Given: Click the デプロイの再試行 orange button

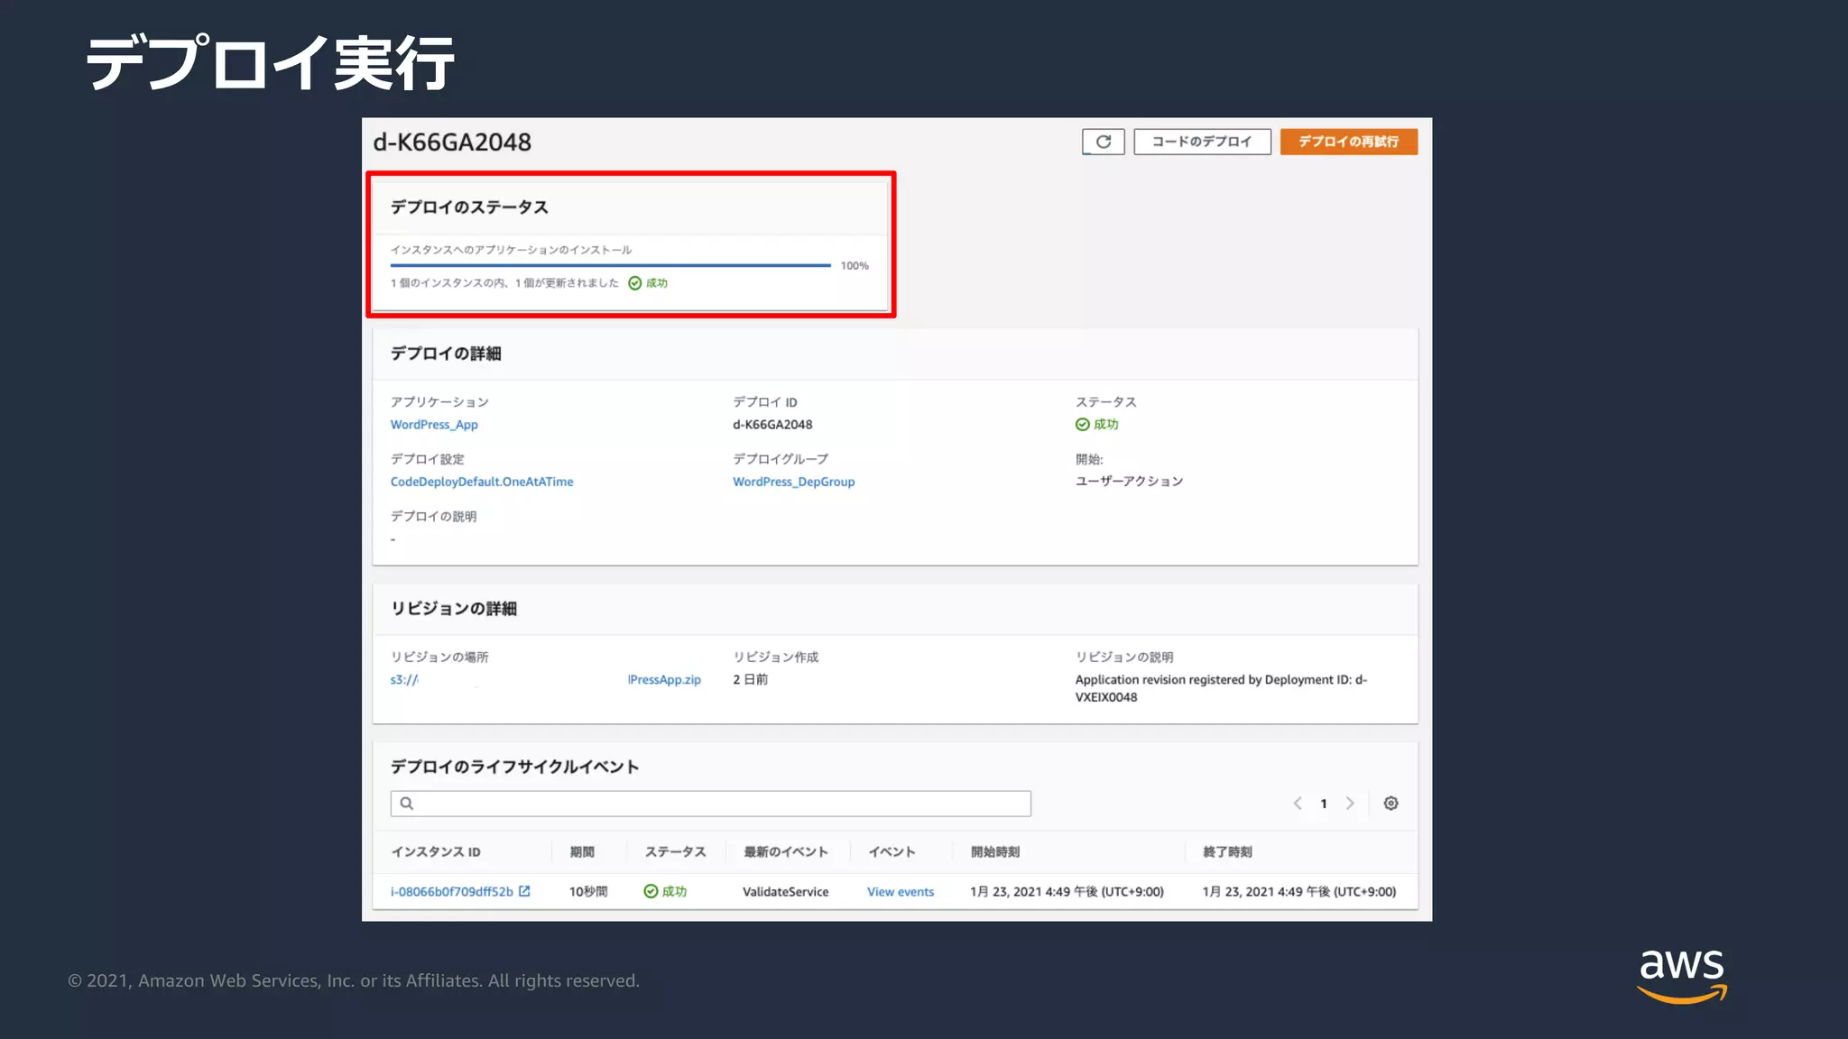Looking at the screenshot, I should [x=1348, y=142].
